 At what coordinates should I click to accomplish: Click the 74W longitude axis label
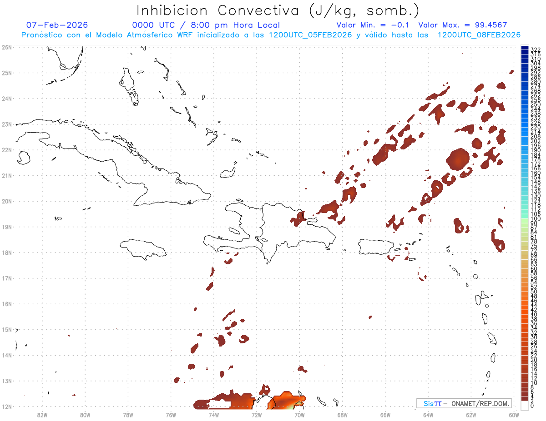point(213,415)
